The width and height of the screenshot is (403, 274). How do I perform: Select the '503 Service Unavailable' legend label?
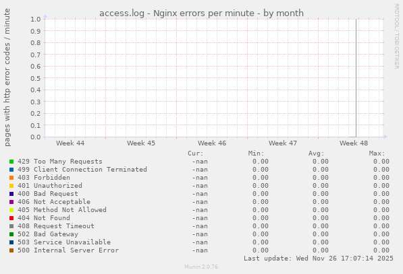[x=64, y=242]
